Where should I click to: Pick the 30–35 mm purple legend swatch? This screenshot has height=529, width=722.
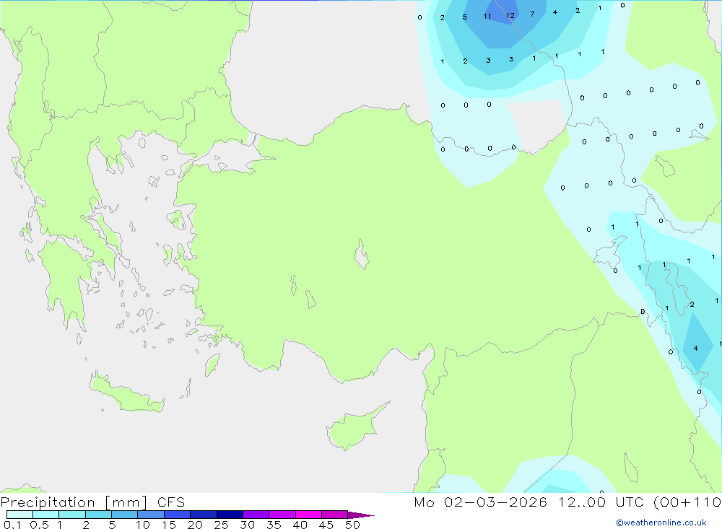pyautogui.click(x=256, y=515)
